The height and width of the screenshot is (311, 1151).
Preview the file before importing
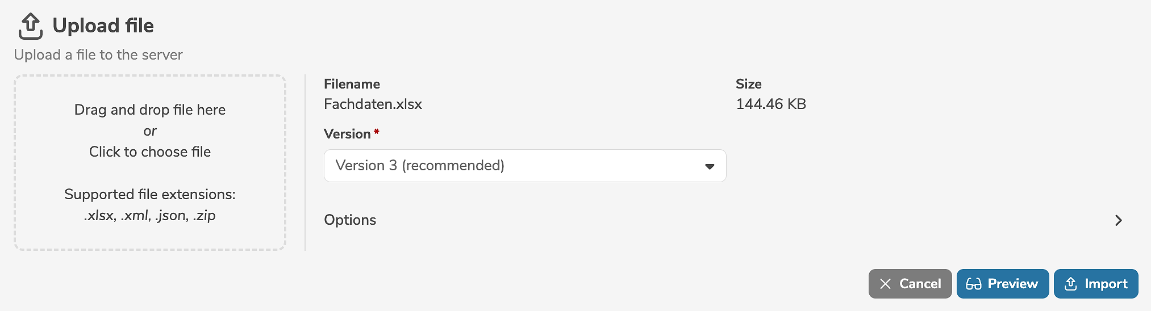click(1003, 284)
